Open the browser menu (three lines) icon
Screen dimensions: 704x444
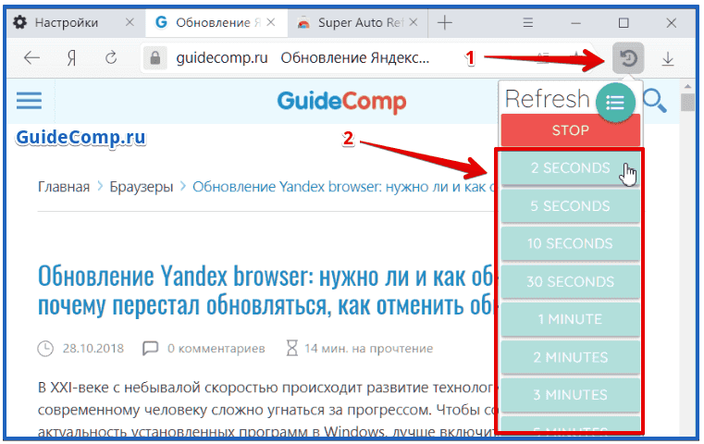[528, 22]
